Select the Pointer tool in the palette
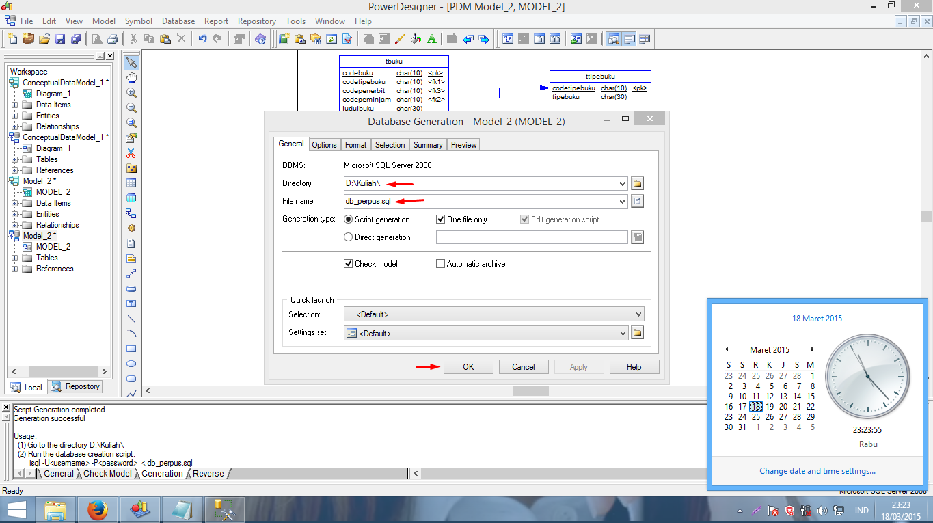The height and width of the screenshot is (523, 933). click(x=131, y=62)
